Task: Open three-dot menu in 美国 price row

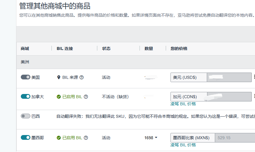Action: (x=254, y=77)
